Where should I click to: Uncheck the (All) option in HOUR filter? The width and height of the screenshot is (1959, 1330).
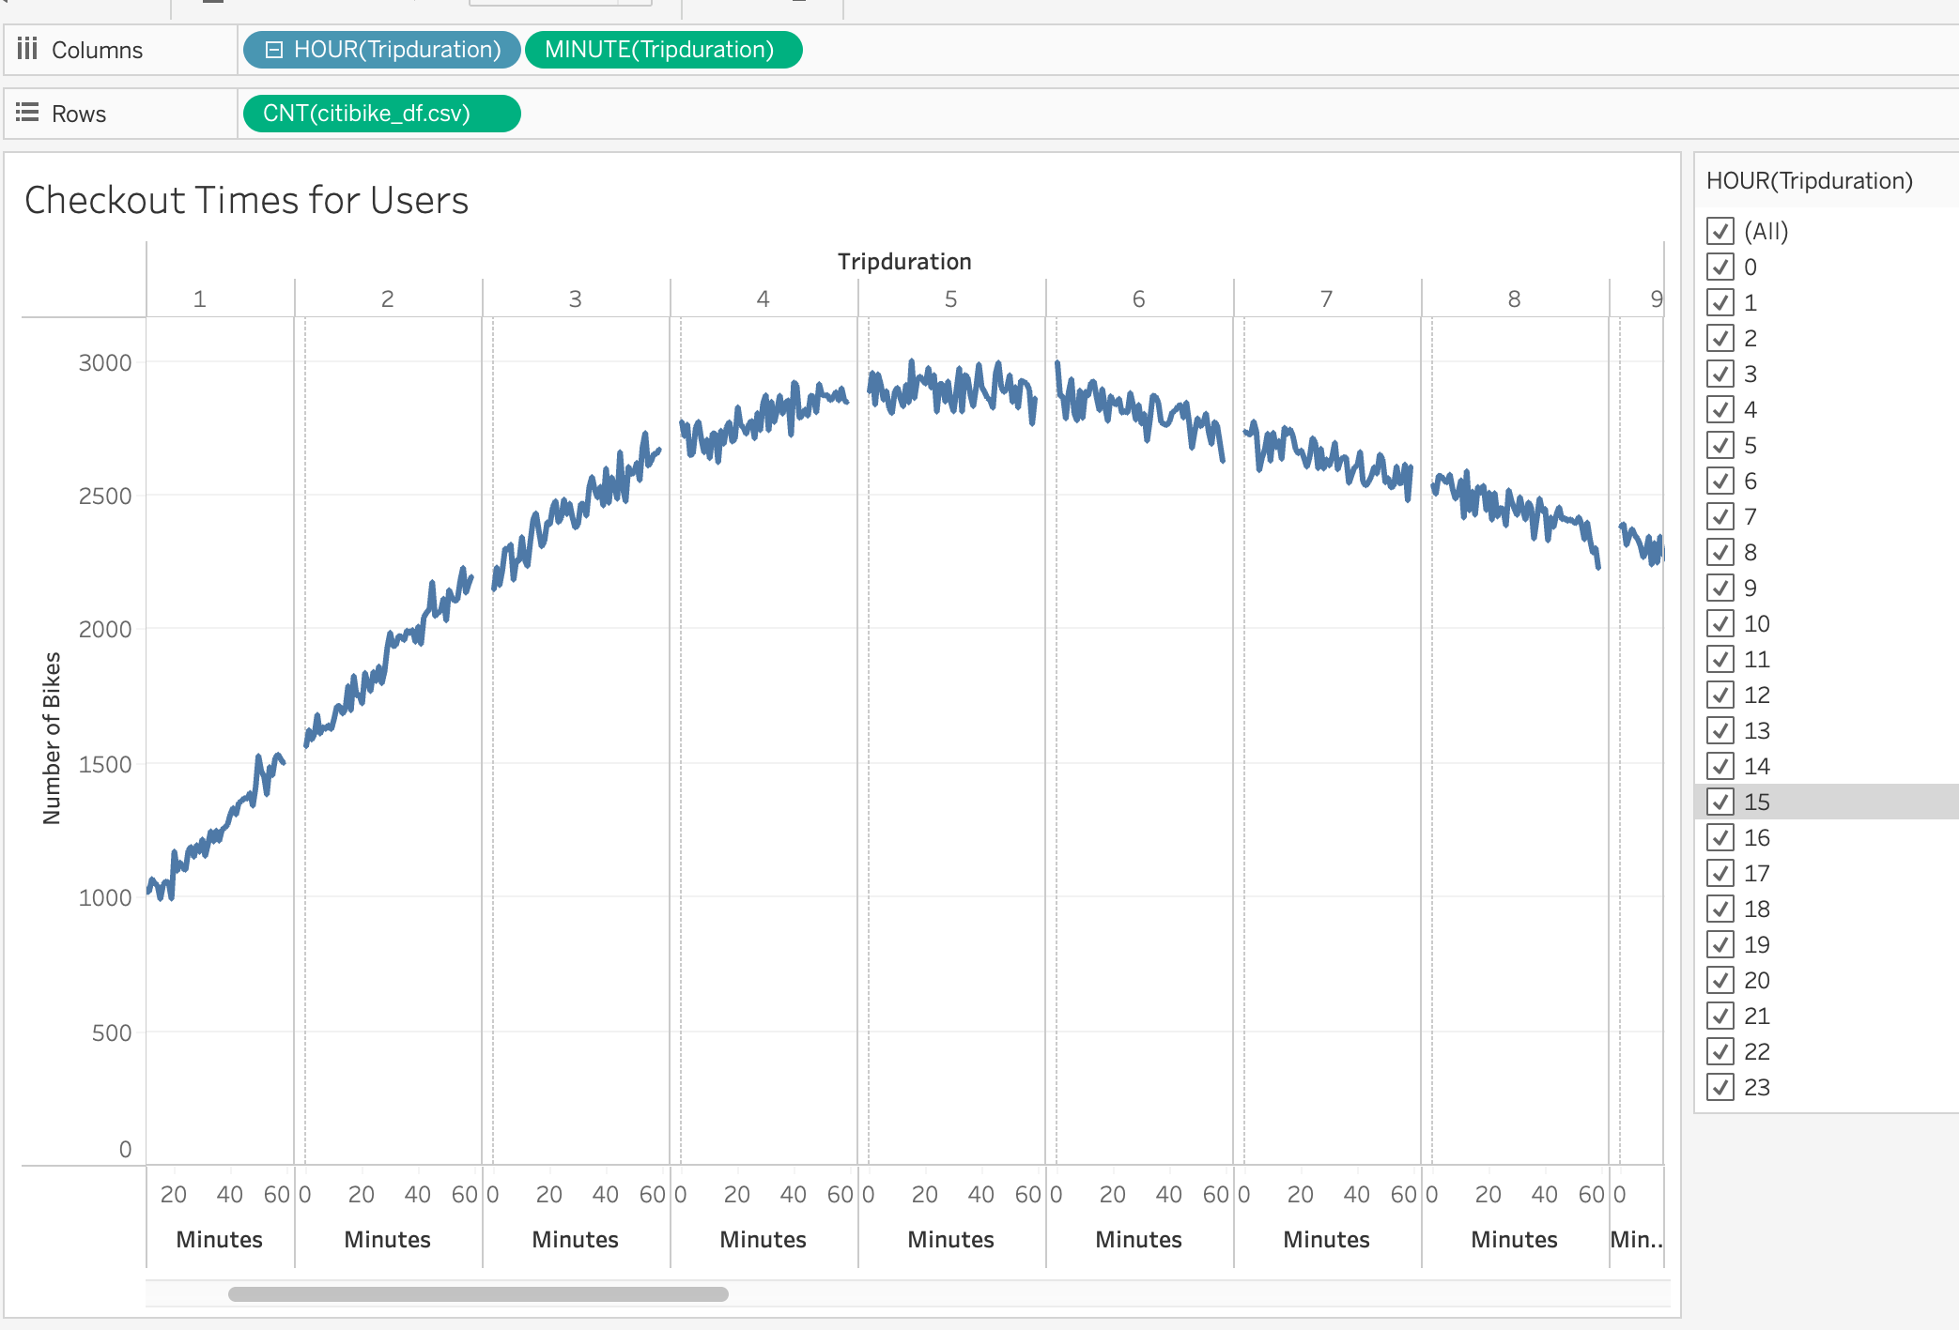point(1721,231)
